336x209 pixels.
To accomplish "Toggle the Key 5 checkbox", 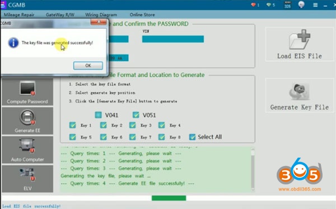I will click(x=73, y=137).
